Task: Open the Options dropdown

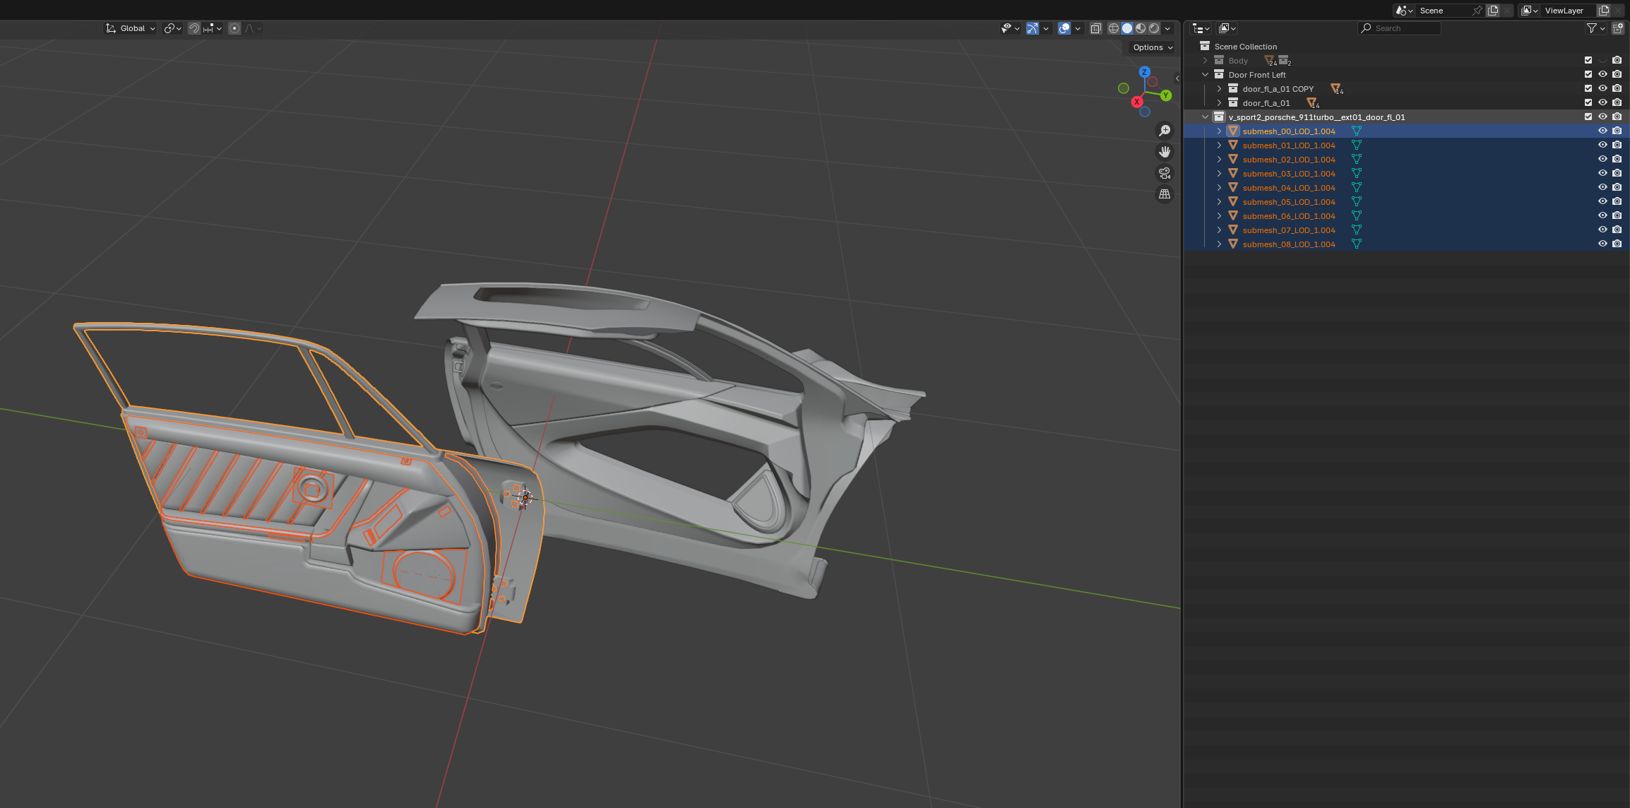Action: coord(1153,47)
